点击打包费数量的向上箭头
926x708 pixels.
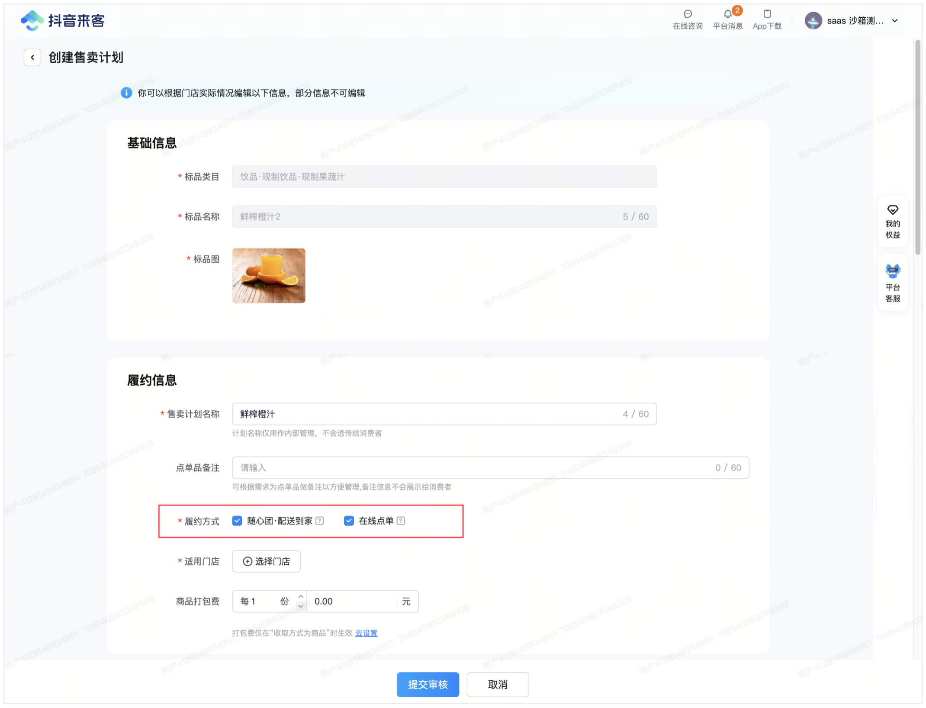[300, 596]
